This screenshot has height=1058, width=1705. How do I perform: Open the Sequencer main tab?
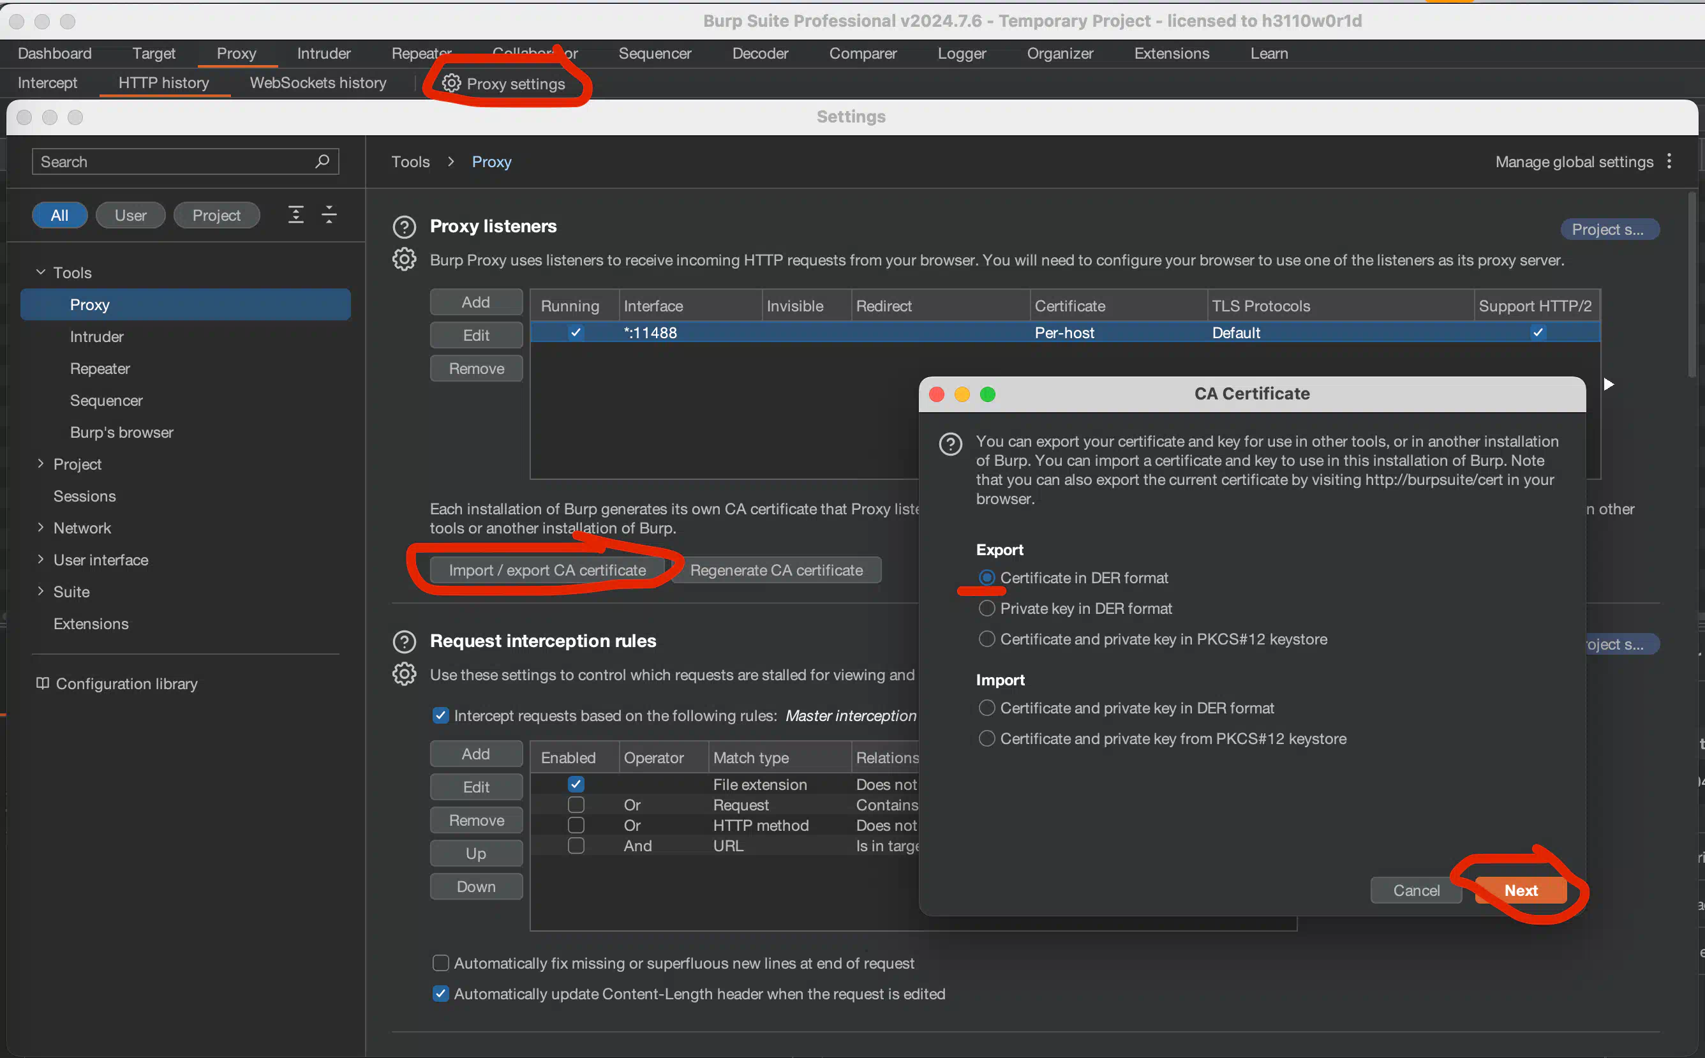pyautogui.click(x=655, y=53)
